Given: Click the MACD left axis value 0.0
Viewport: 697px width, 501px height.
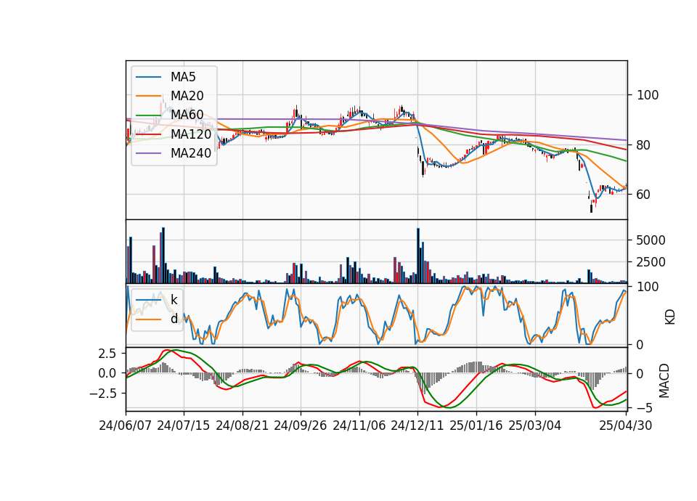Looking at the screenshot, I should point(107,373).
